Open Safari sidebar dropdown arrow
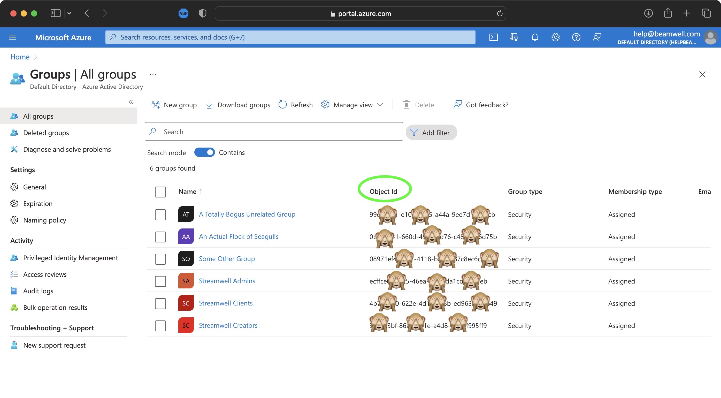 [x=69, y=13]
